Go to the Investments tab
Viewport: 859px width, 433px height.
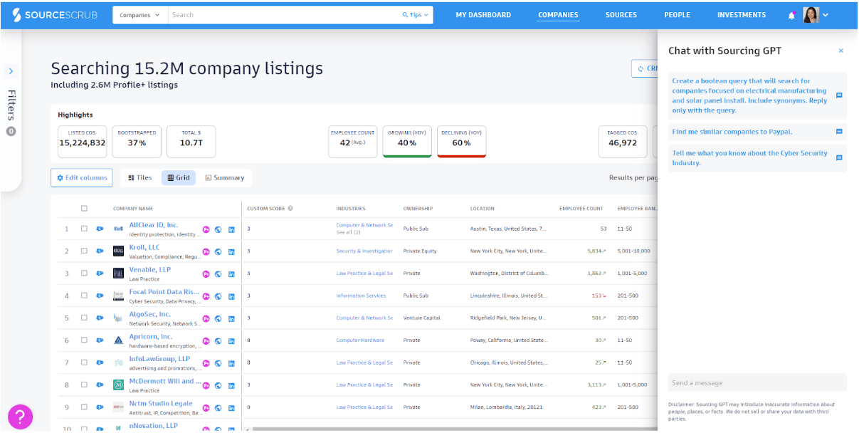tap(741, 15)
